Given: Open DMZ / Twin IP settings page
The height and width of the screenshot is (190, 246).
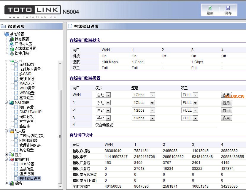Looking at the screenshot, I should click(30, 112).
